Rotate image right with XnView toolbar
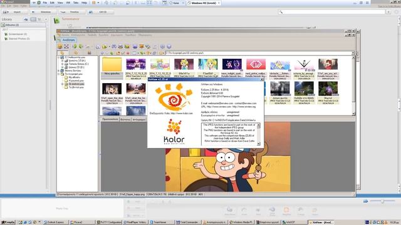The width and height of the screenshot is (401, 225). click(81, 46)
